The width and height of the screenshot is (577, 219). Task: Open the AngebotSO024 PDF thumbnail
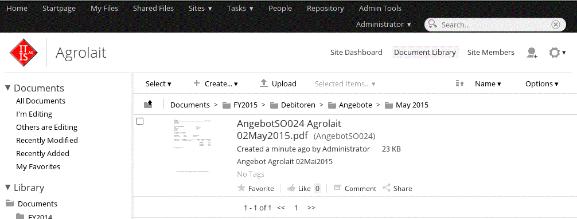[193, 146]
